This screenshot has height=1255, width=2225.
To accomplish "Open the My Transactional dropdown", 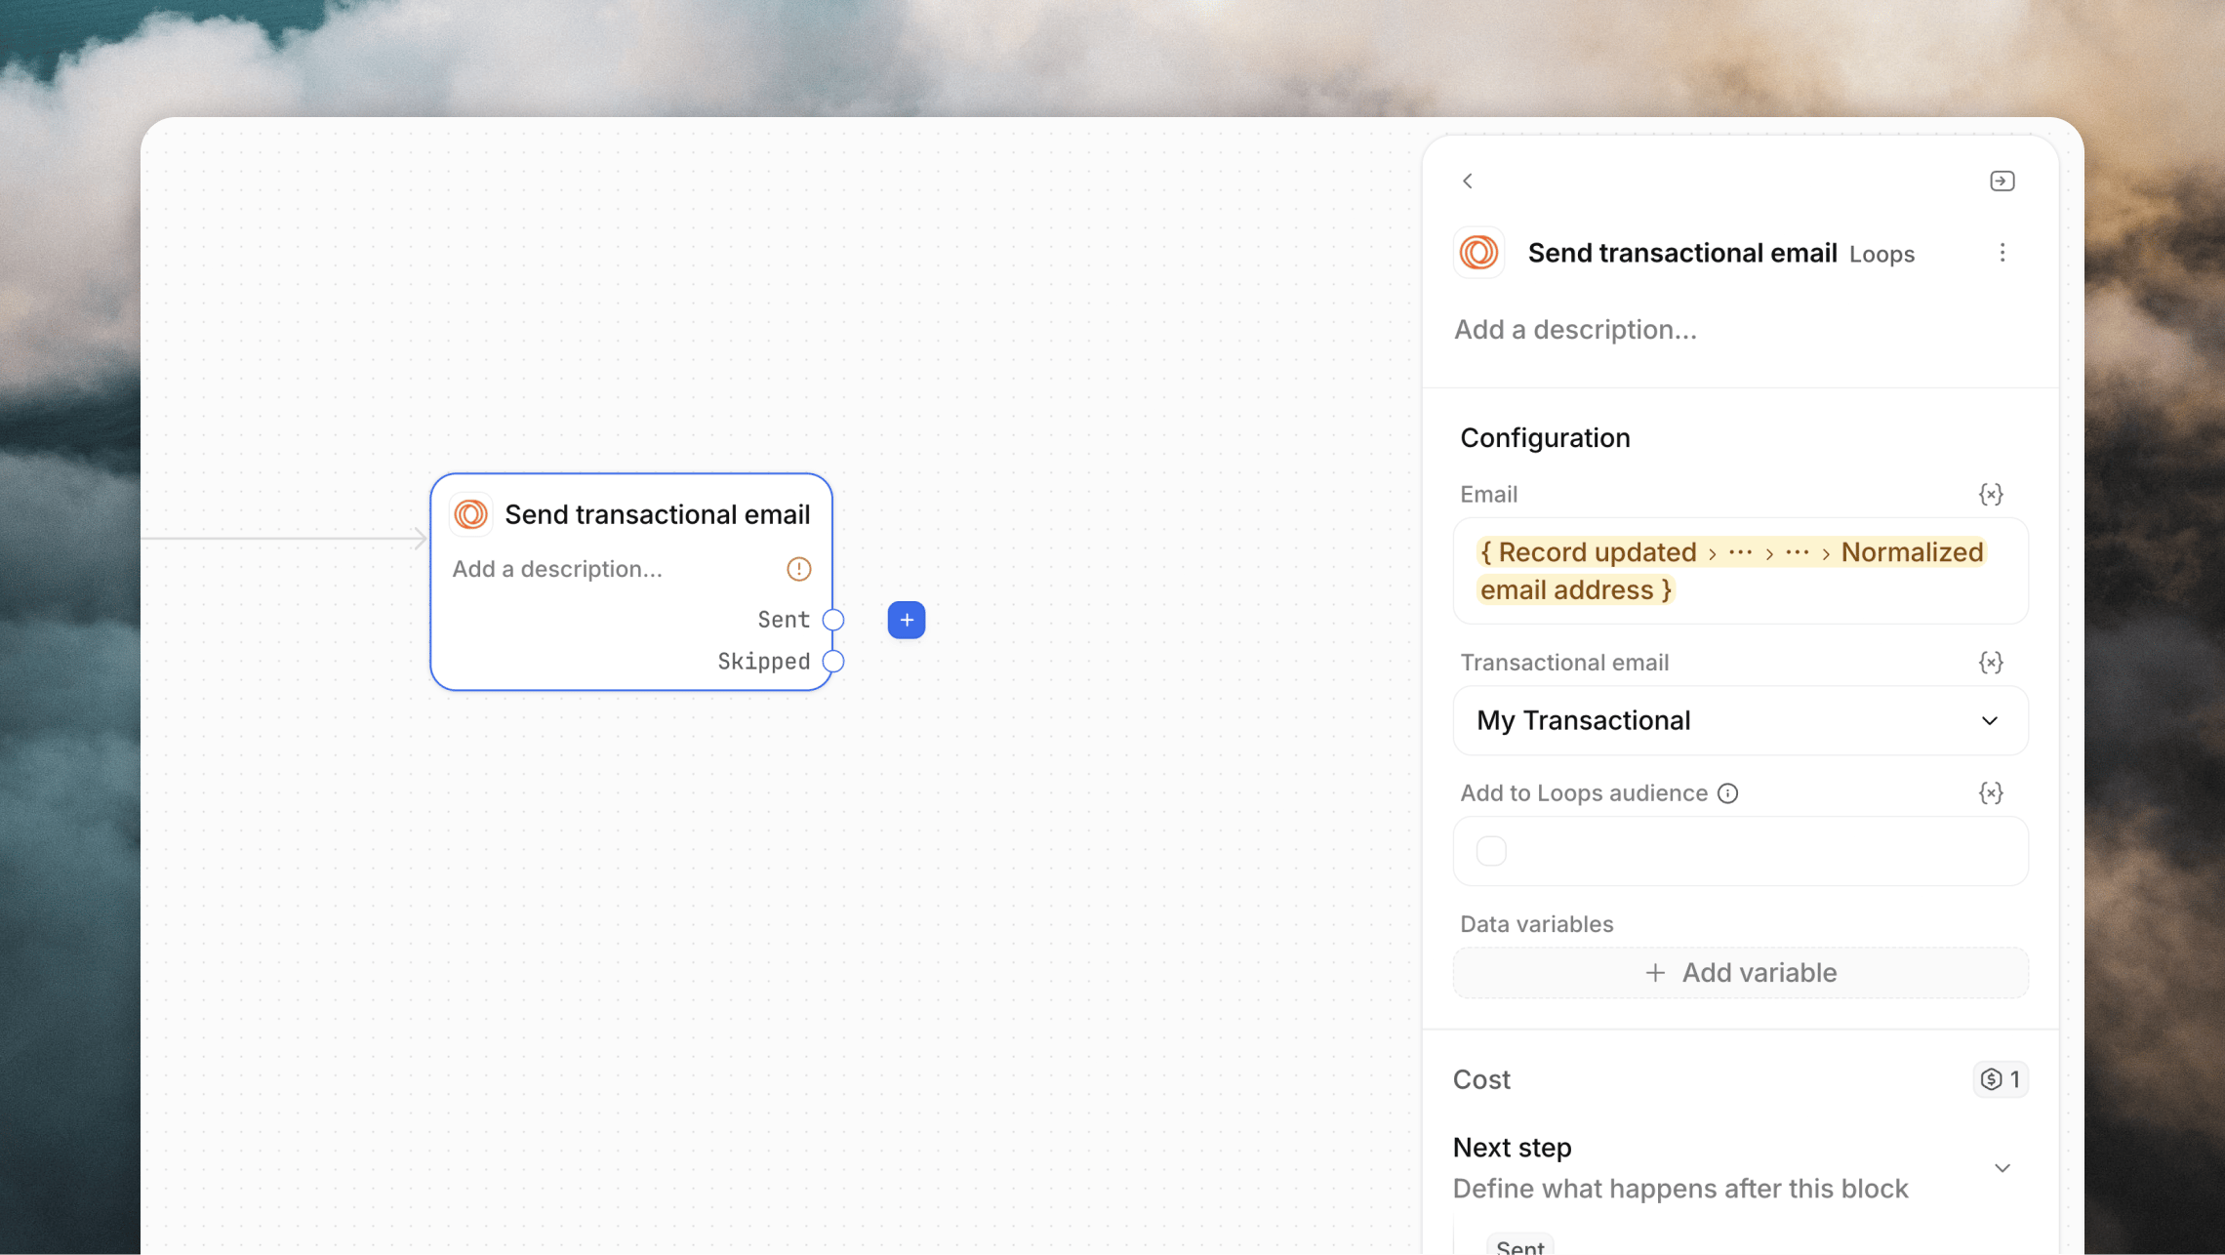I will tap(1741, 720).
